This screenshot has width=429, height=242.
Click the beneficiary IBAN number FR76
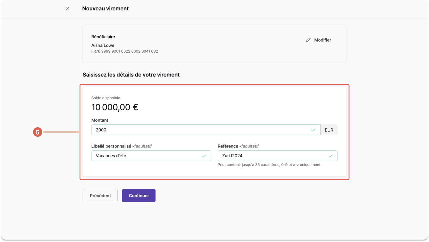coord(125,51)
